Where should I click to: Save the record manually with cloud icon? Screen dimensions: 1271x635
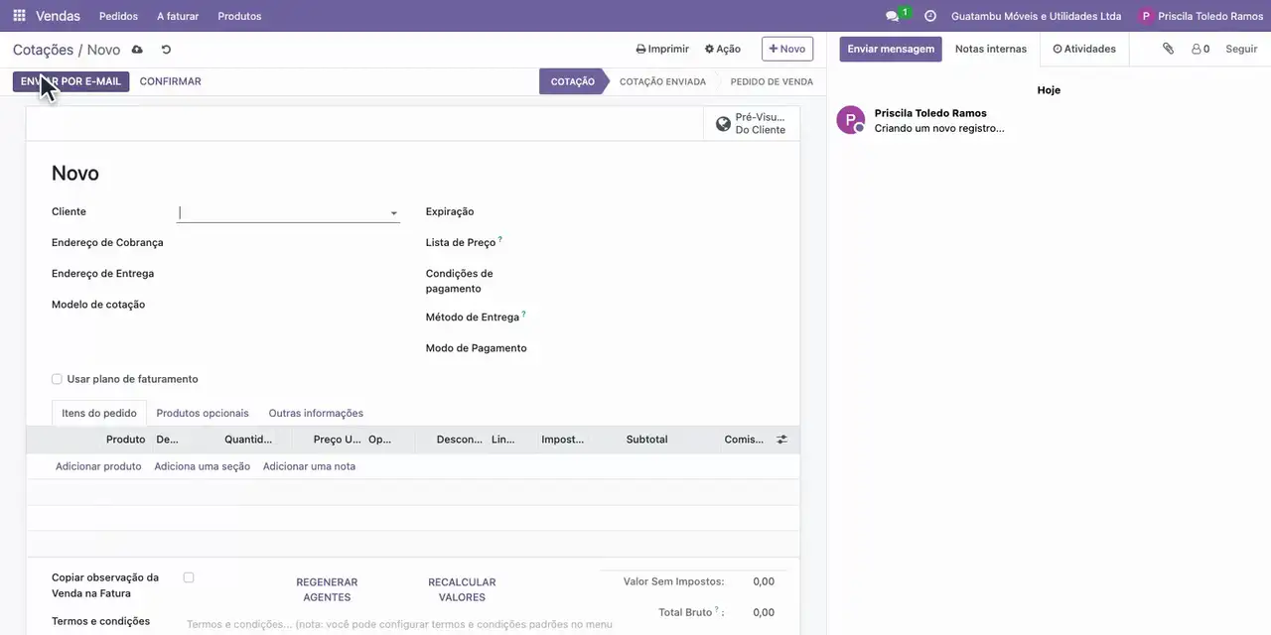pos(137,50)
